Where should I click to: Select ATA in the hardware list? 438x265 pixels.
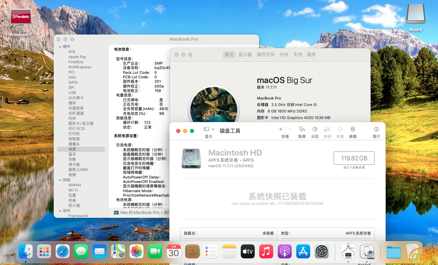tap(72, 52)
